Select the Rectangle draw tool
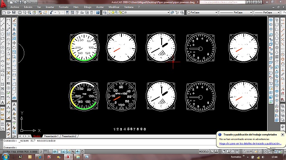The width and height of the screenshot is (286, 160). click(x=3, y=38)
